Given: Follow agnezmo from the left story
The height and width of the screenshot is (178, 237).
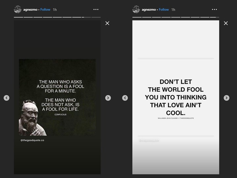Looking at the screenshot, I should pyautogui.click(x=45, y=10).
